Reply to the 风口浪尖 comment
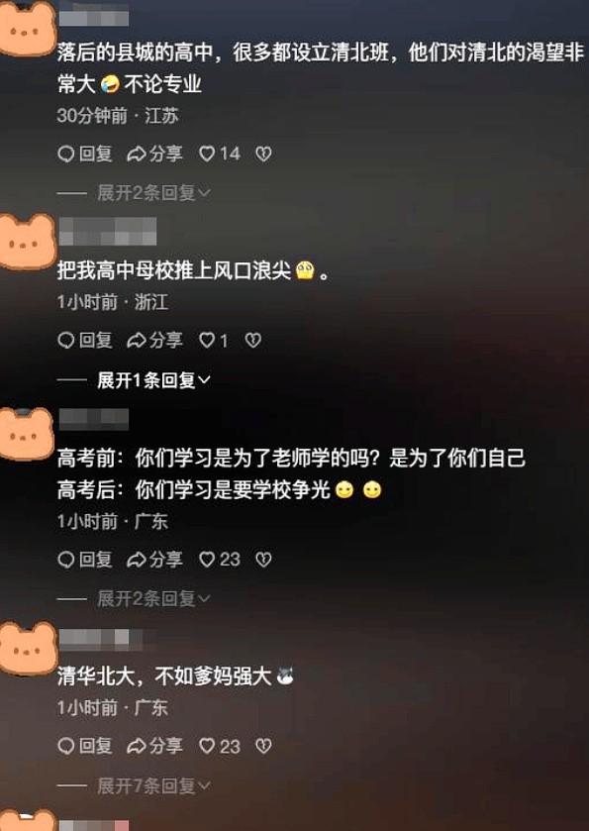The image size is (589, 831). (85, 341)
